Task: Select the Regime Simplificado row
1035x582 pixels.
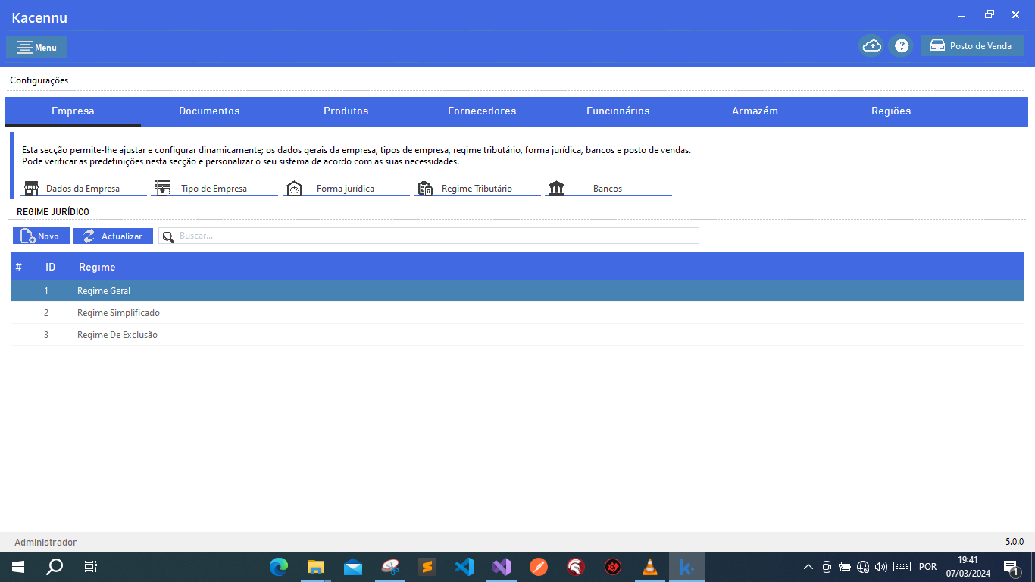Action: pos(517,313)
